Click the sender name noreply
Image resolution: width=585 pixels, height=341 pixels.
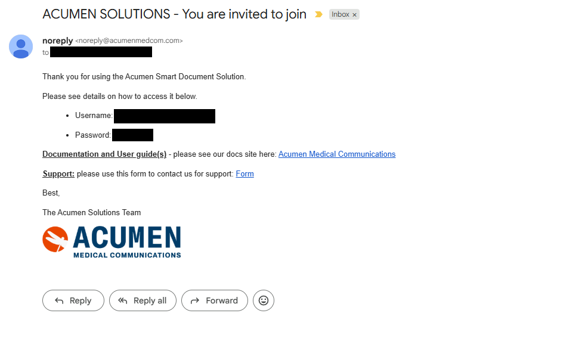57,41
